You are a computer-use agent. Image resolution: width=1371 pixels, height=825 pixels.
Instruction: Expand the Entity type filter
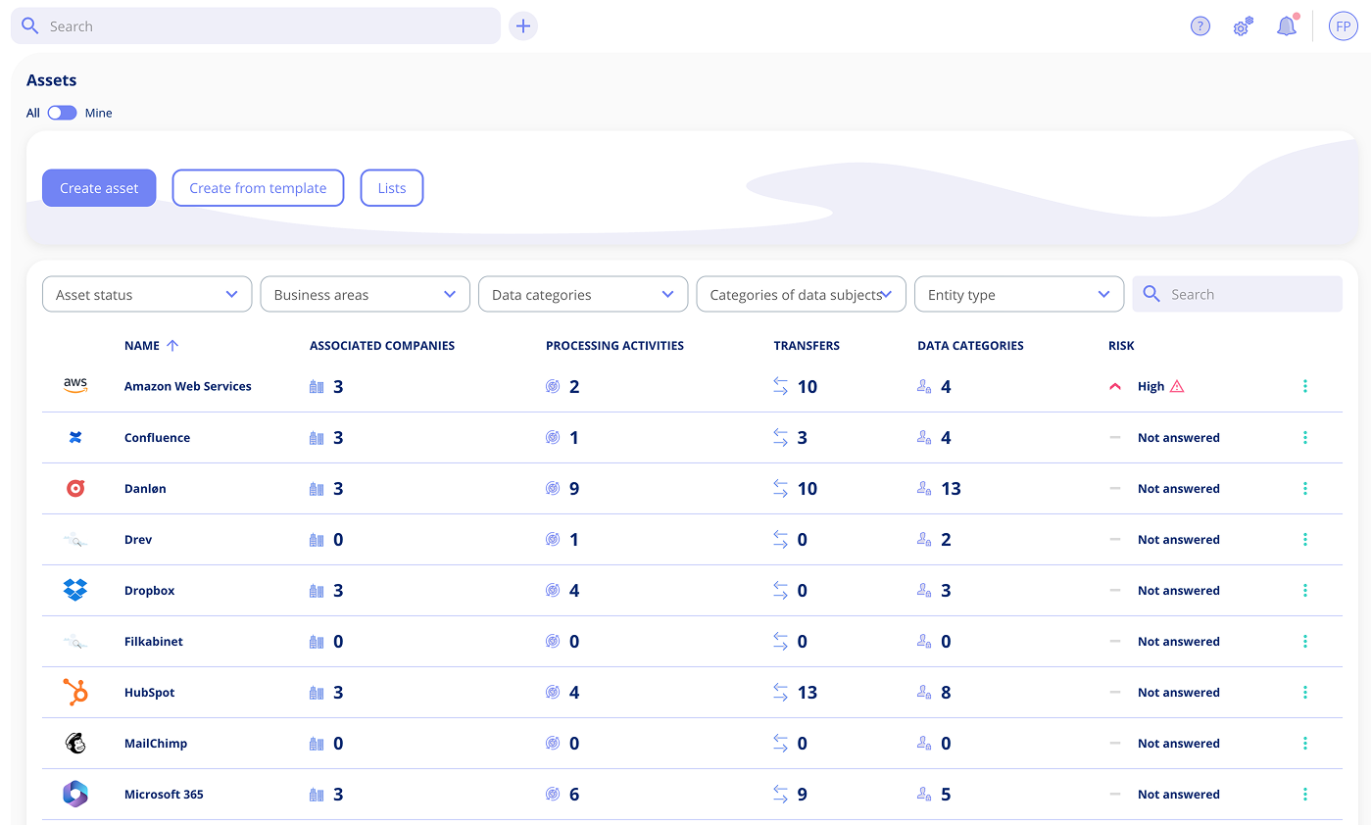(1018, 294)
